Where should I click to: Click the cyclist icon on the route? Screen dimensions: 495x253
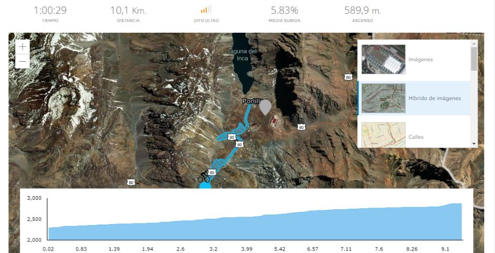click(x=204, y=177)
